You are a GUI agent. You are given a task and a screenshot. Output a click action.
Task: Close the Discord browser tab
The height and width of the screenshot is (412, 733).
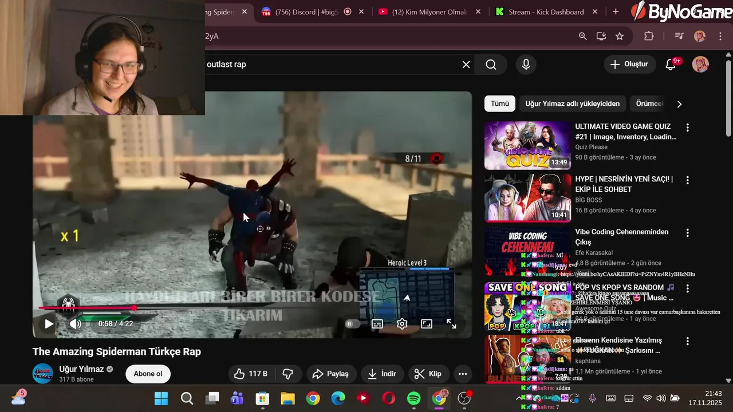tap(361, 12)
